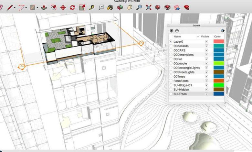Open the shape tool dropdown arrow
The width and height of the screenshot is (252, 152).
37,7
